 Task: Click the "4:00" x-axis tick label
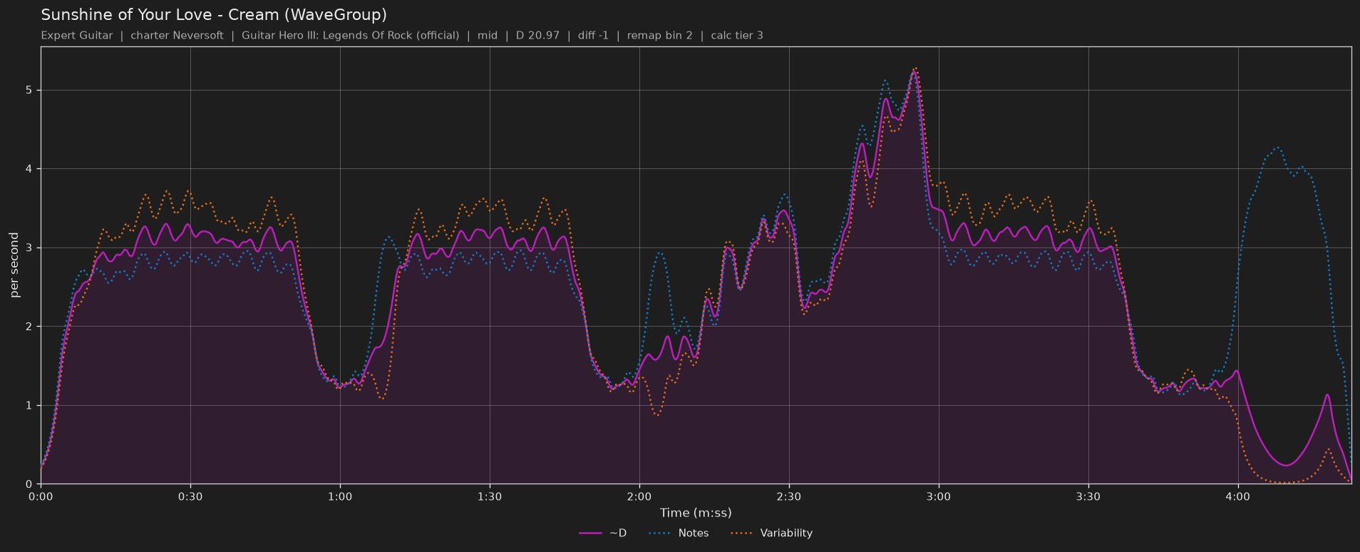tap(1238, 496)
